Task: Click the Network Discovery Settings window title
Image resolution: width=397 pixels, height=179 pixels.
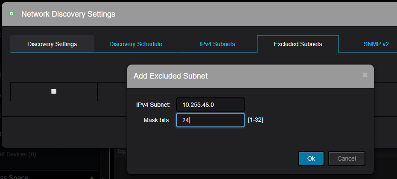Action: pyautogui.click(x=68, y=14)
